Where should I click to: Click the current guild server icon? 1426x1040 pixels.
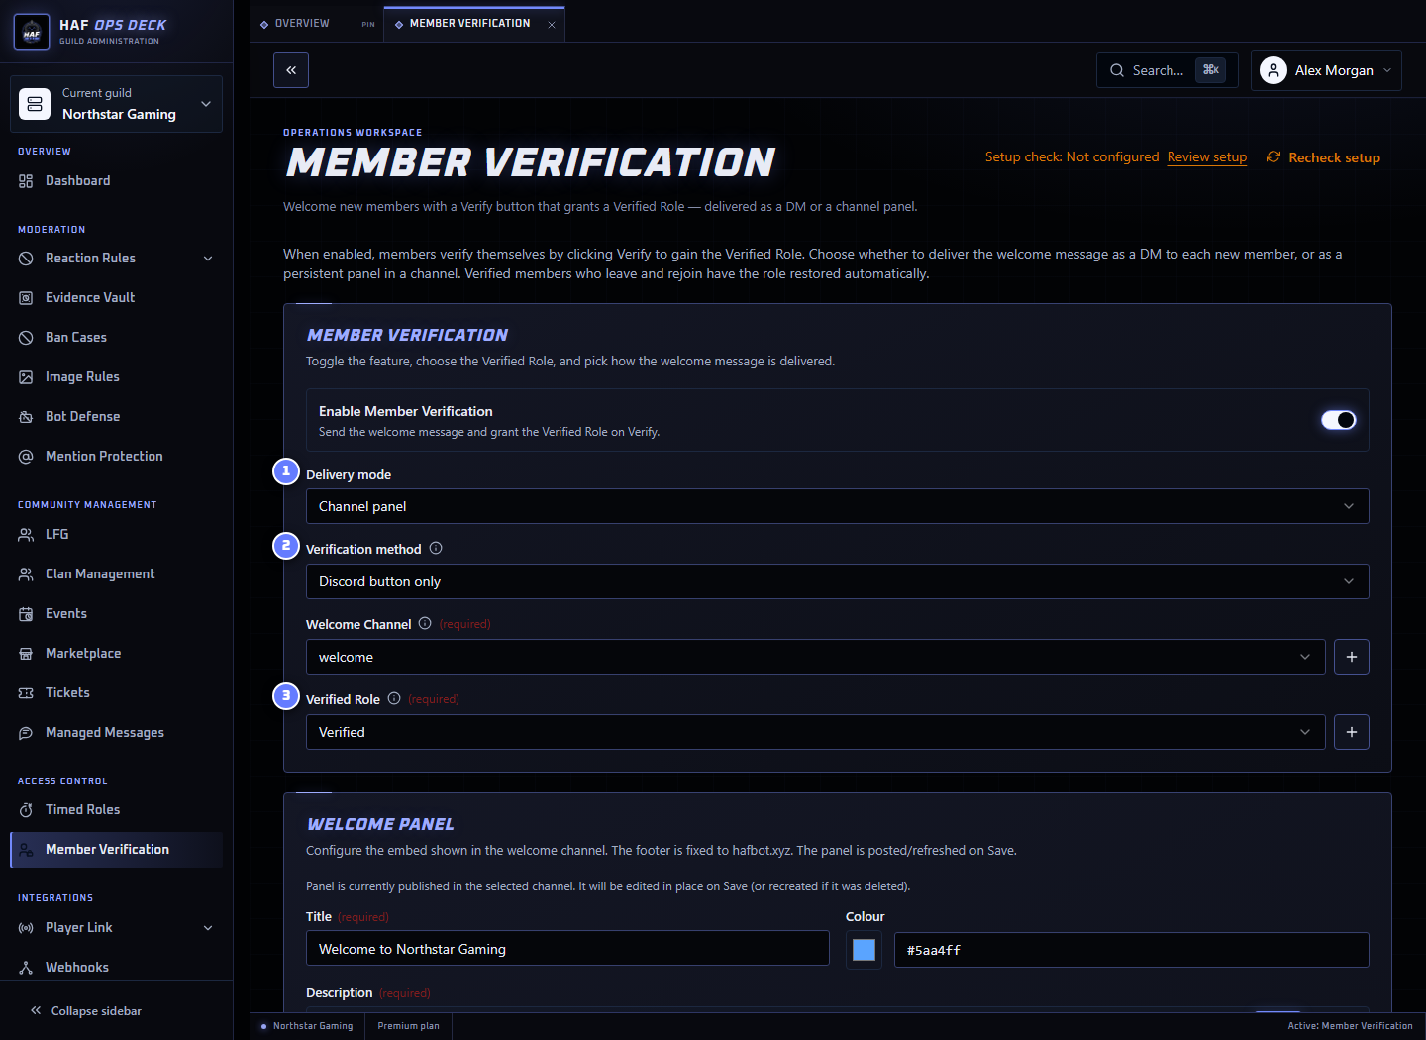[35, 104]
